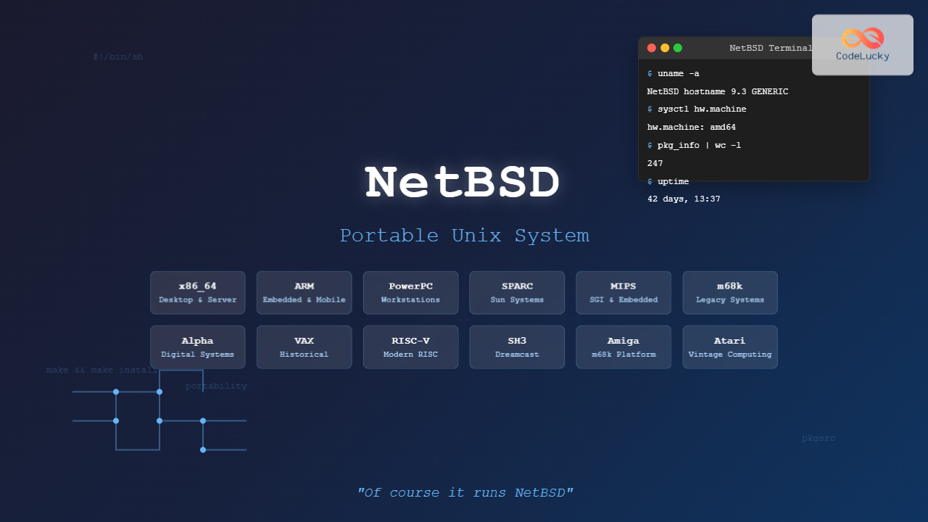
Task: Choose the SH3 Dreamcast card
Action: click(x=517, y=347)
